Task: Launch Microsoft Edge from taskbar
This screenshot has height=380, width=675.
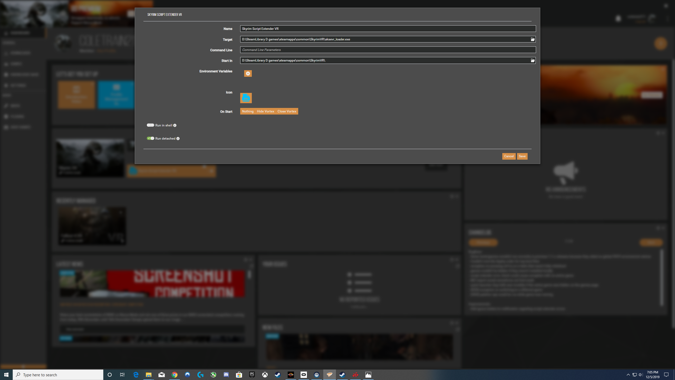Action: (x=136, y=375)
